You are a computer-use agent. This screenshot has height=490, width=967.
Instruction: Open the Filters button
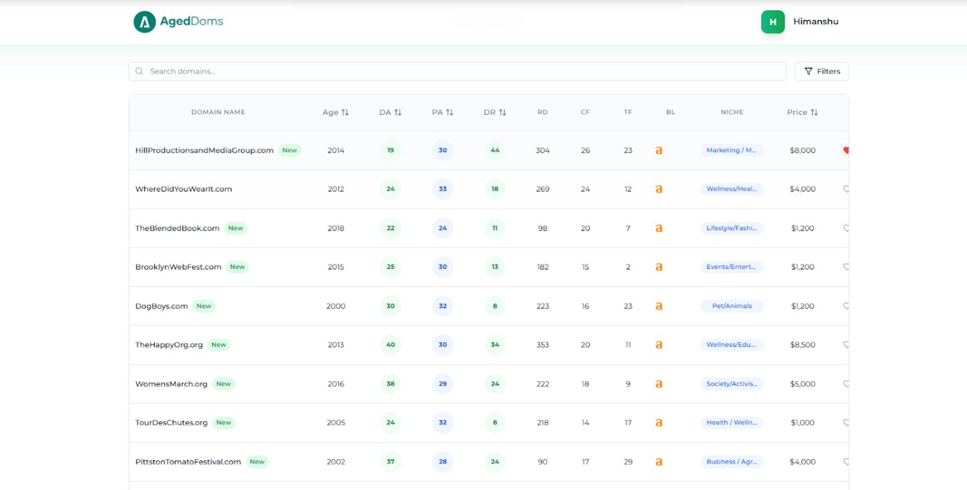(822, 71)
